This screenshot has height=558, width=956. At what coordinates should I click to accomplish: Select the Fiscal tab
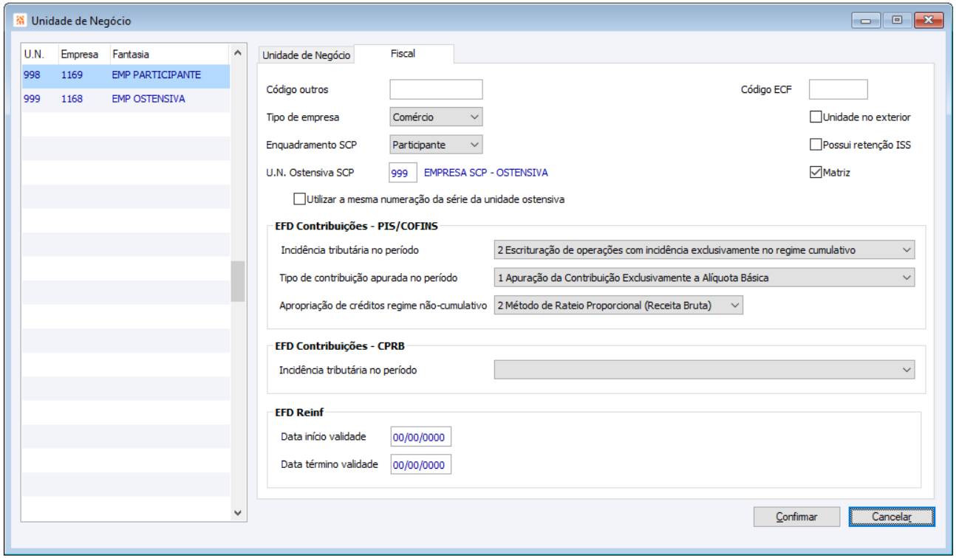[403, 54]
